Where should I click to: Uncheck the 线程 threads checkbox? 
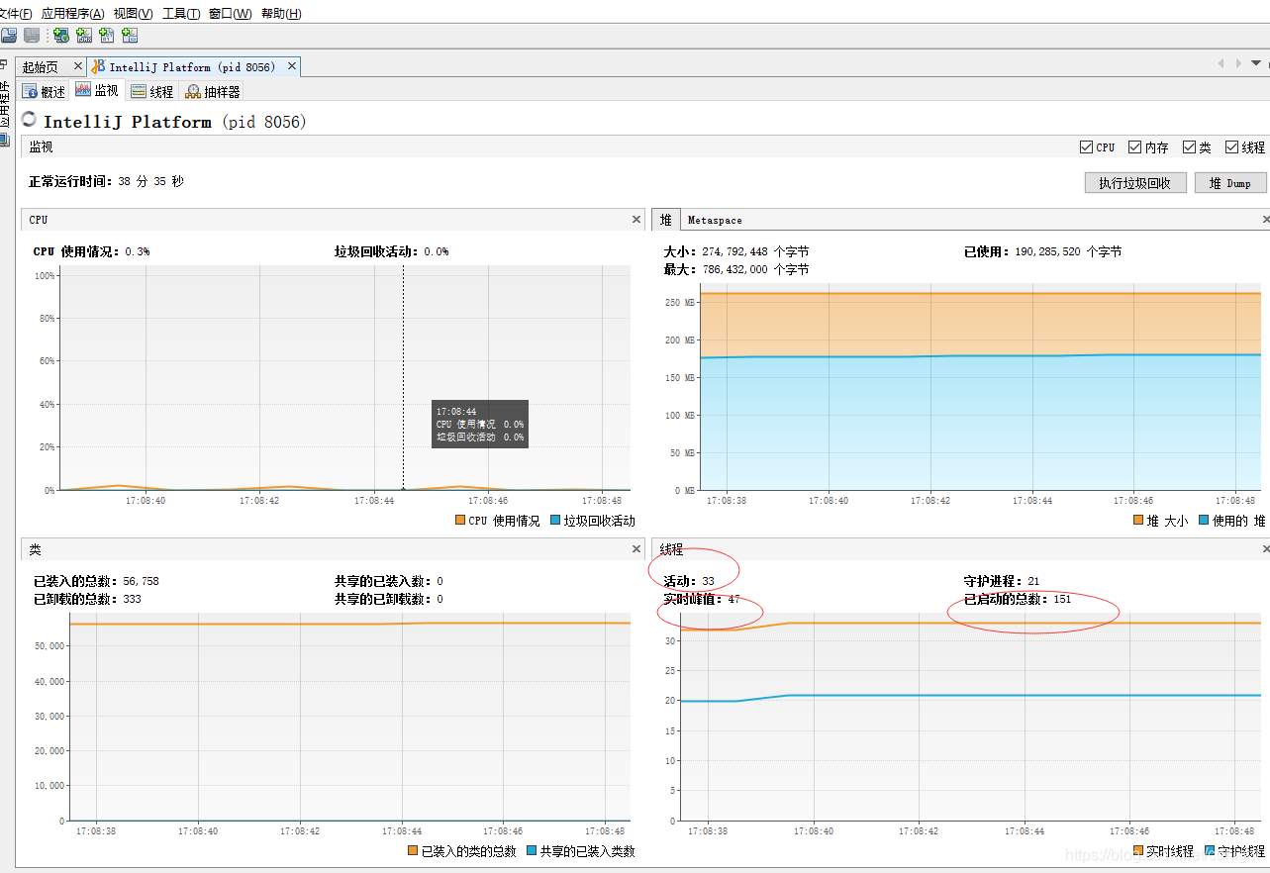[x=1232, y=146]
